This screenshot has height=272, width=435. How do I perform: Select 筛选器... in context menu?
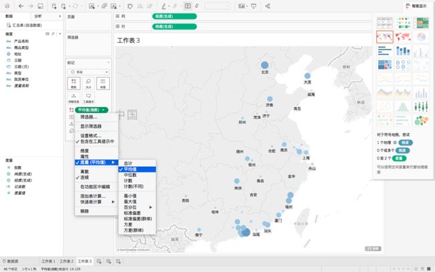coord(88,117)
